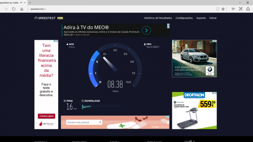The height and width of the screenshot is (142, 253).
Task: Click the address bar URL field
Action: click(121, 9)
